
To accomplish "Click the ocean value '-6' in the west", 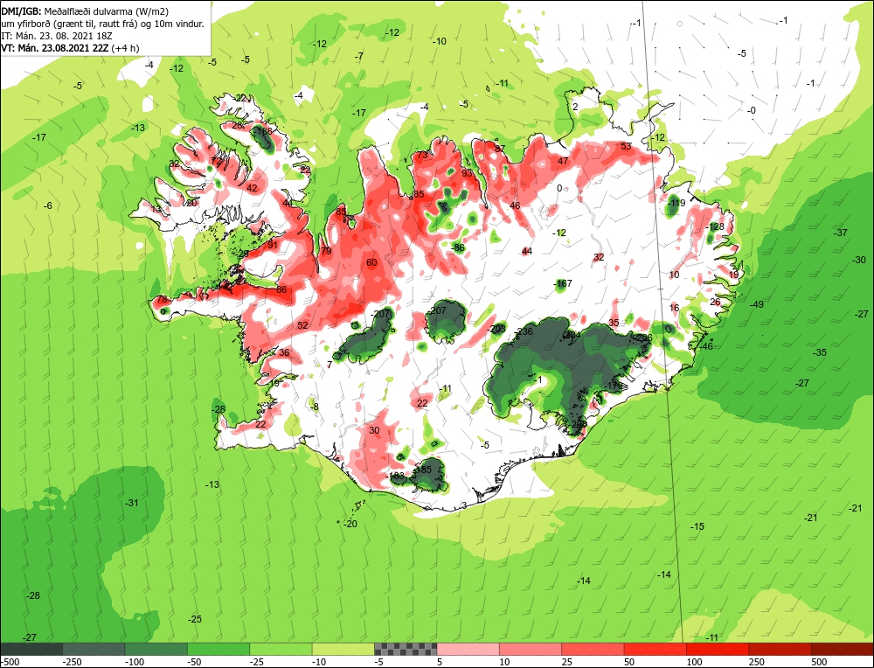I will [x=48, y=206].
